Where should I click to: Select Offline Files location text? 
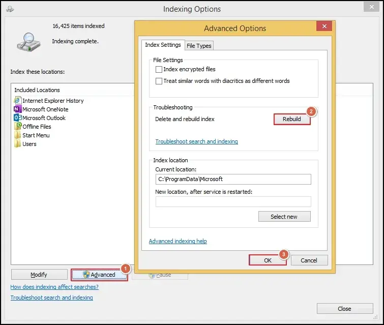37,127
